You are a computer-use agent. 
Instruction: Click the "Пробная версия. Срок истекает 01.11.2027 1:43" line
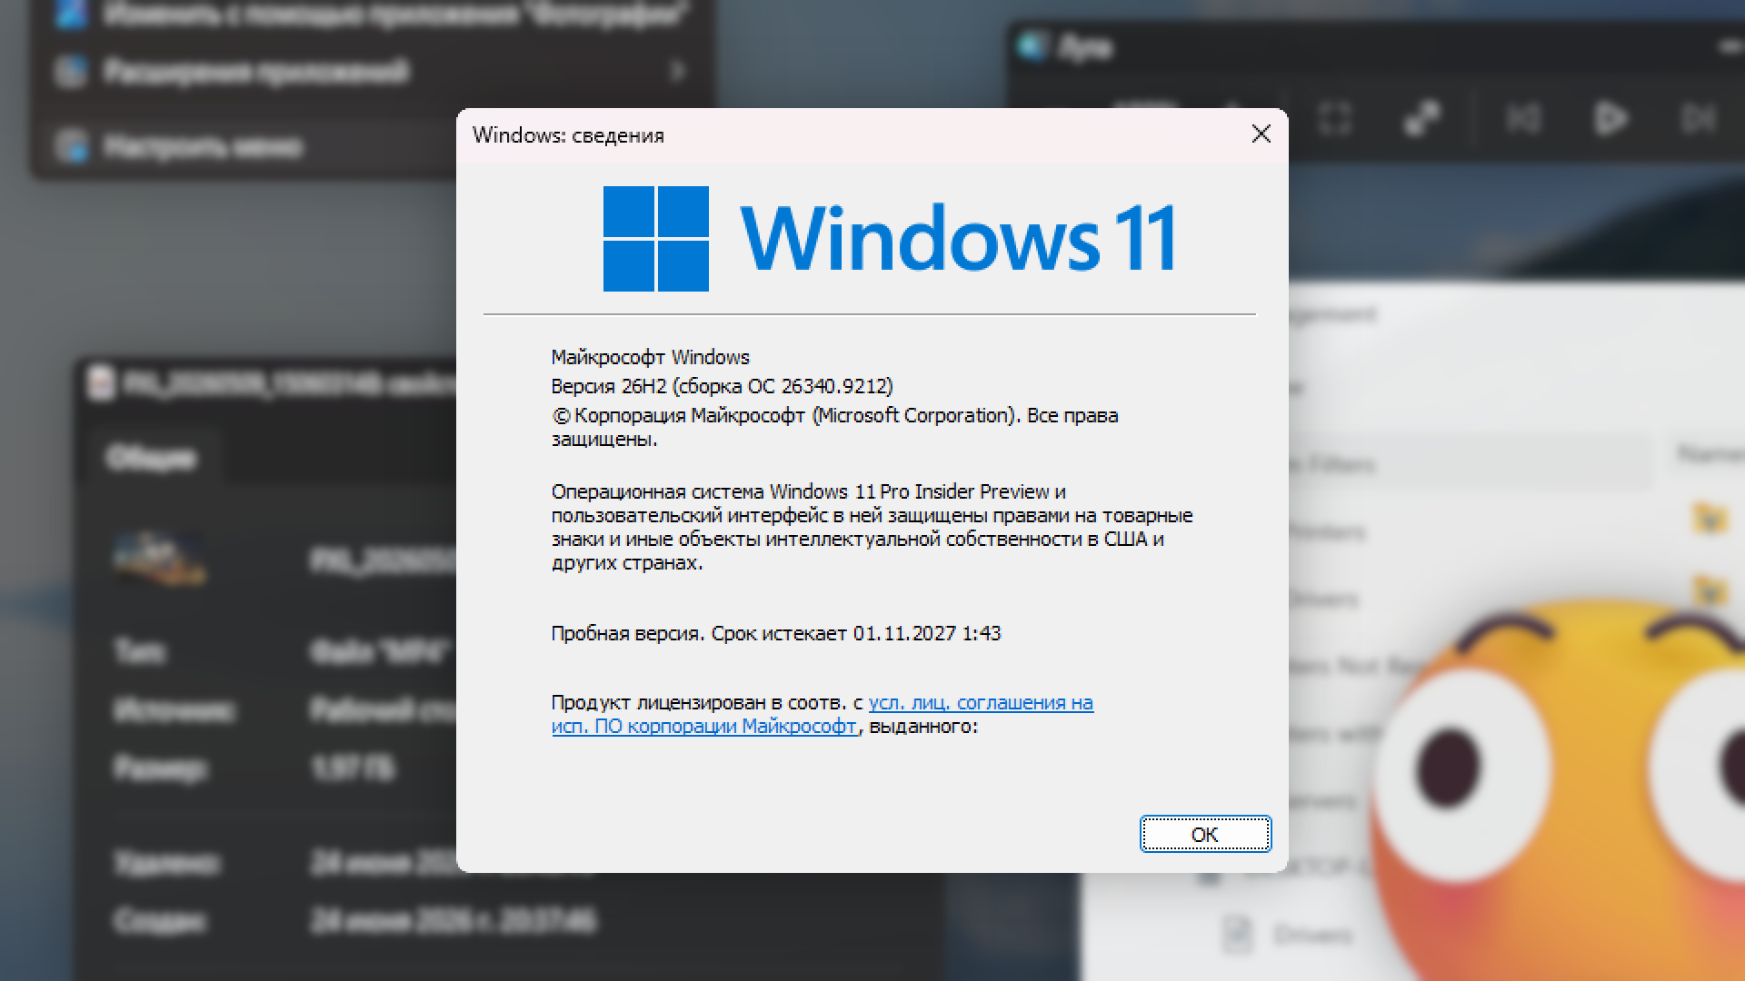coord(776,633)
